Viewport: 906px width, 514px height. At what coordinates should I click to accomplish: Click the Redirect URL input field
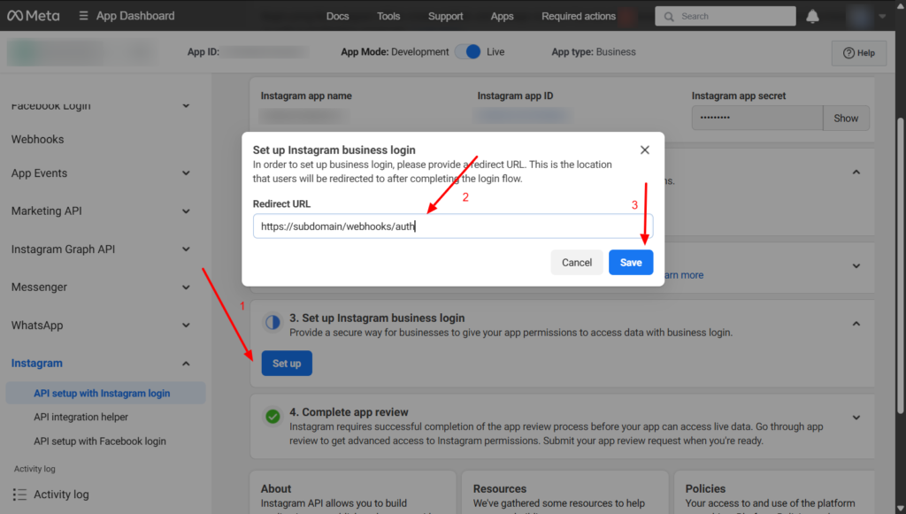point(453,226)
